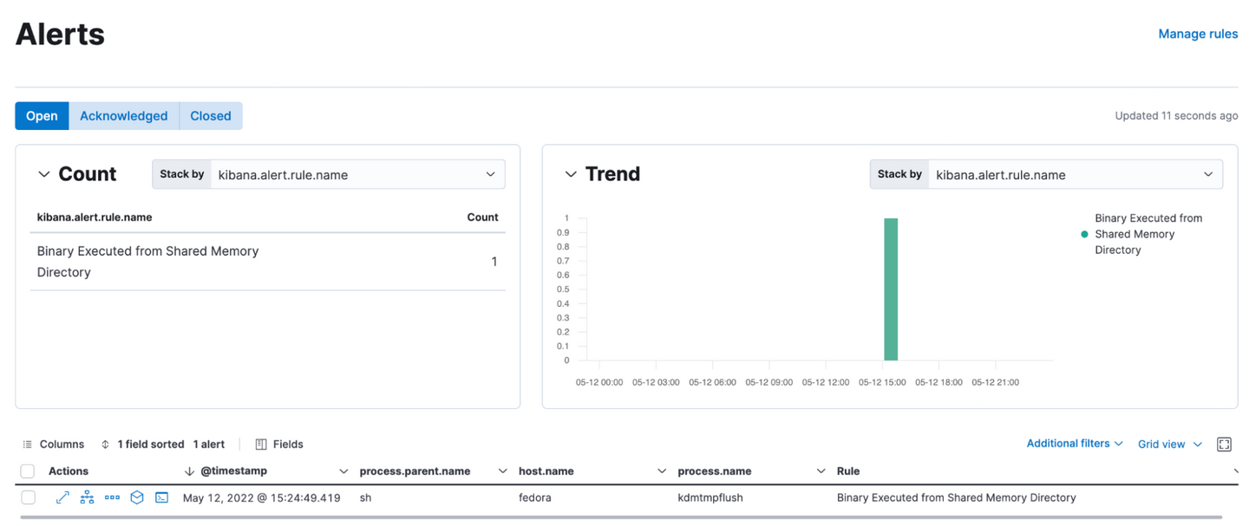This screenshot has height=526, width=1249.
Task: Click the green legend dot for Binary Executed
Action: pos(1084,234)
